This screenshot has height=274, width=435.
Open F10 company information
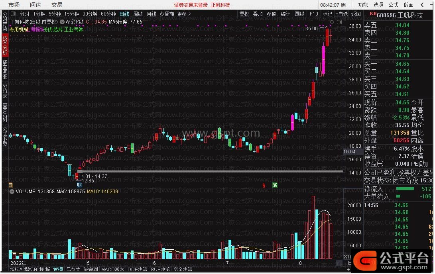[x=314, y=14]
